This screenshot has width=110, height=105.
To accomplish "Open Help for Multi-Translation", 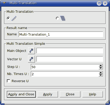I will click(x=93, y=94).
